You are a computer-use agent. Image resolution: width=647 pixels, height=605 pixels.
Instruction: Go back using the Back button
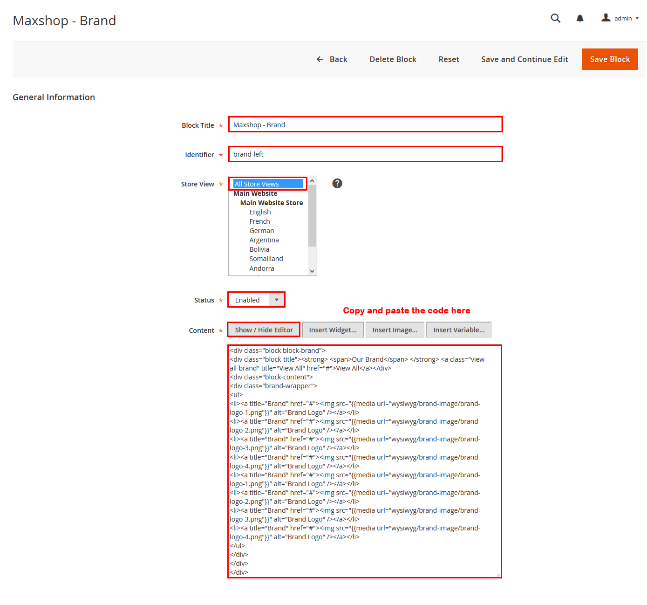click(x=332, y=59)
